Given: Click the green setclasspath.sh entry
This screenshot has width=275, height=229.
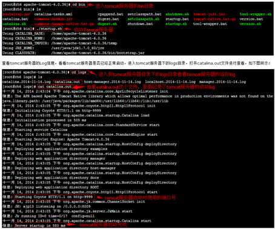Looking at the screenshot, I should [x=144, y=19].
